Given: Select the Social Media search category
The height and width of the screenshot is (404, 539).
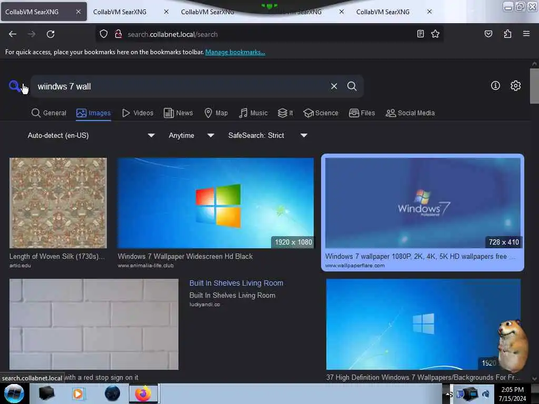Looking at the screenshot, I should [x=410, y=113].
